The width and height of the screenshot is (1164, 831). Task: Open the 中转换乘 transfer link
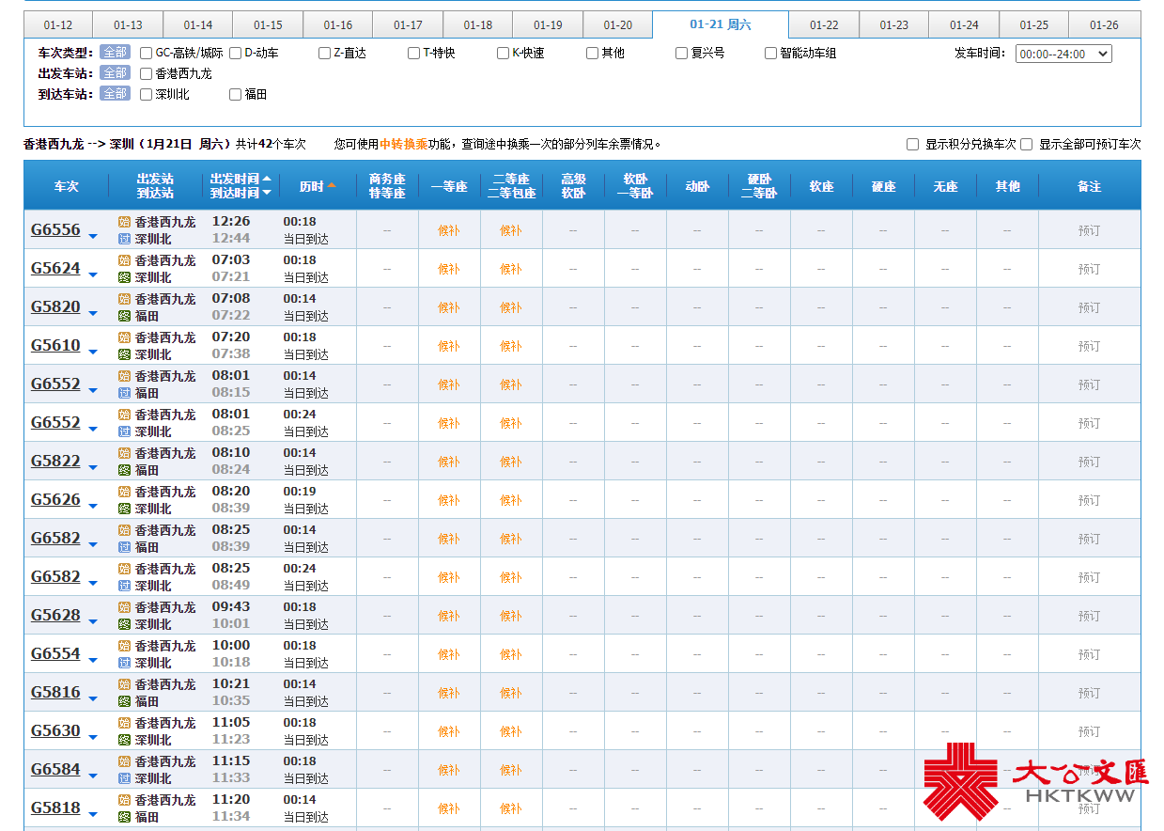pyautogui.click(x=403, y=145)
